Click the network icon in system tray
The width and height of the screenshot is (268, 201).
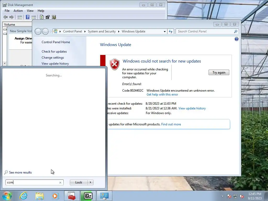[x=235, y=196]
